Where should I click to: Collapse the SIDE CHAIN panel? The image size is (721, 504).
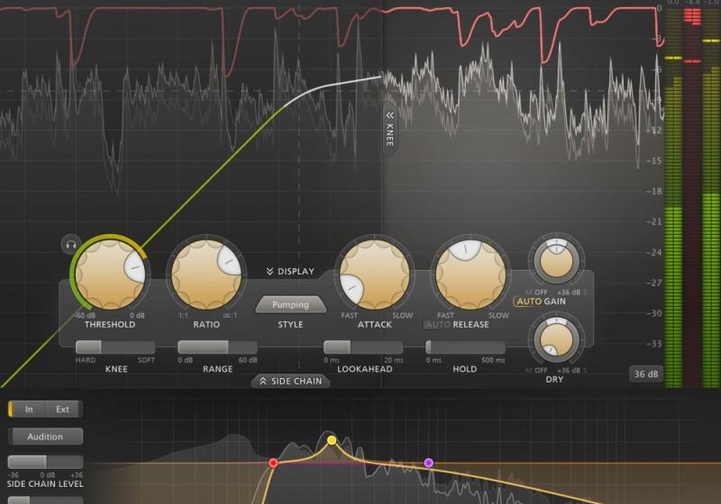click(289, 381)
